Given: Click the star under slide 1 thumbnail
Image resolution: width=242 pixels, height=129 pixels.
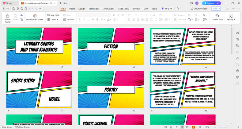Looking at the screenshot, I should [x=62, y=67].
